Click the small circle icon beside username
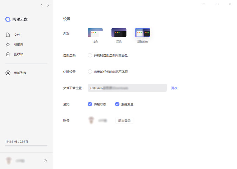The width and height of the screenshot is (237, 169). pos(45,161)
